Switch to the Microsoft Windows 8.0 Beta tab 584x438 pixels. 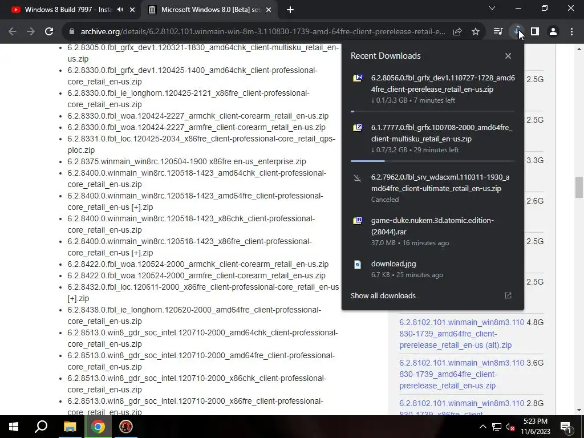click(x=210, y=10)
